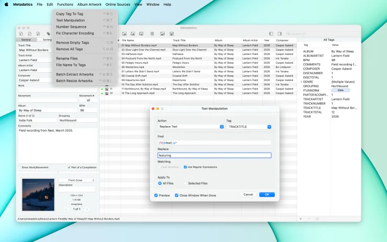This screenshot has width=387, height=242.
Task: Go to previous artwork arrow
Action: tap(66, 209)
